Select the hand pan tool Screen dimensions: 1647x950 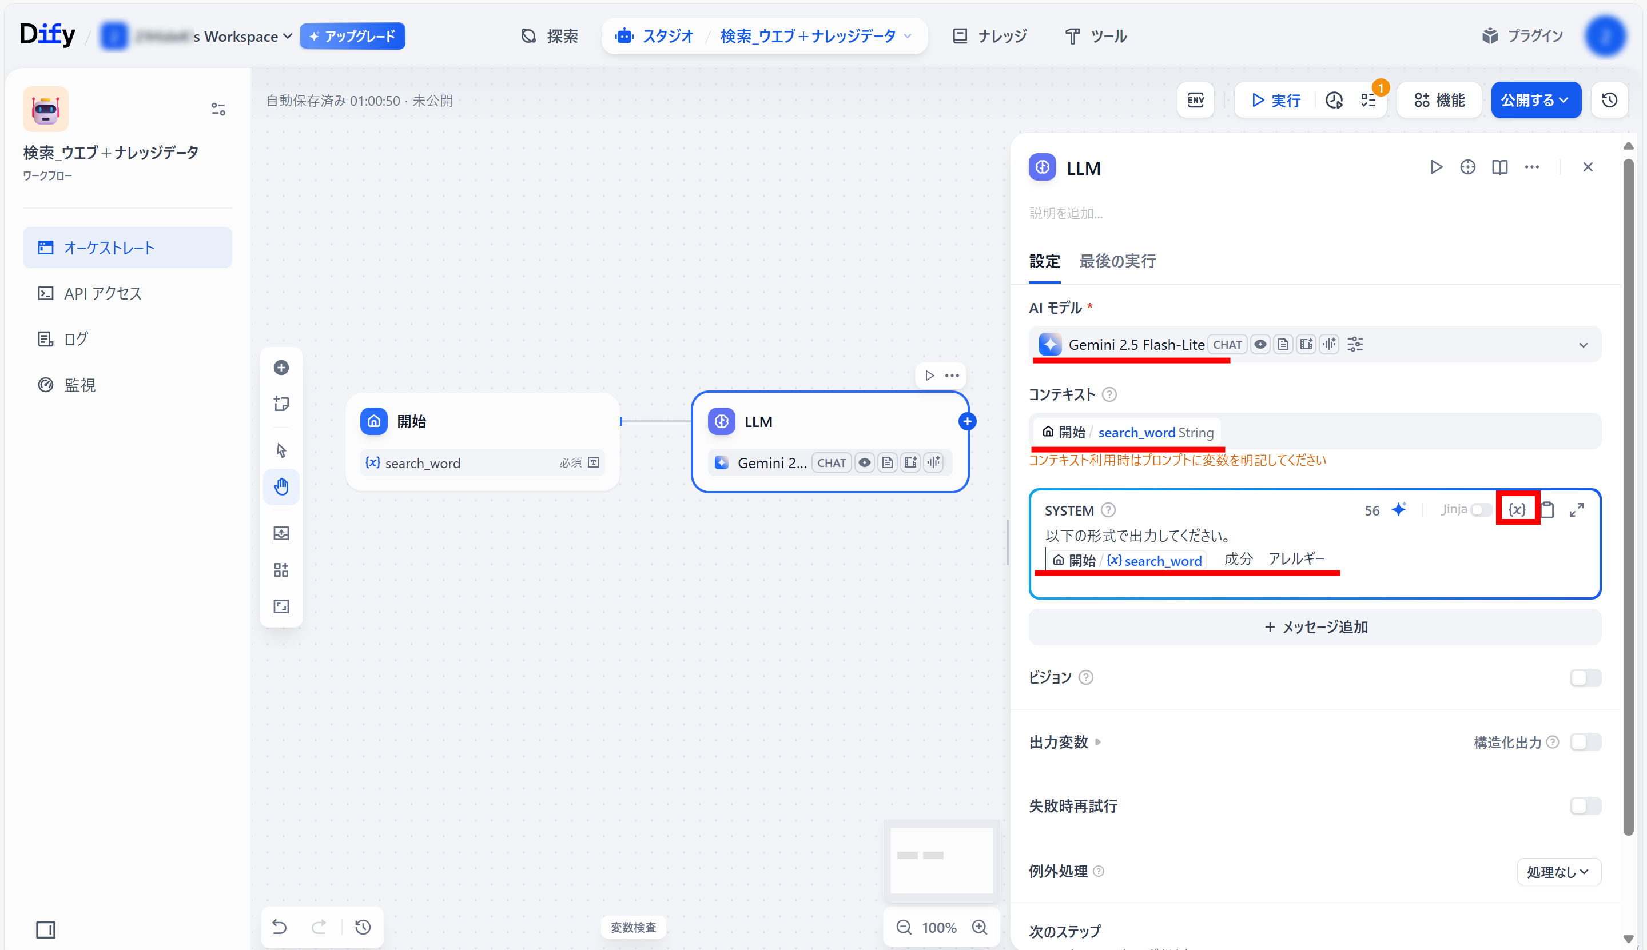(281, 487)
